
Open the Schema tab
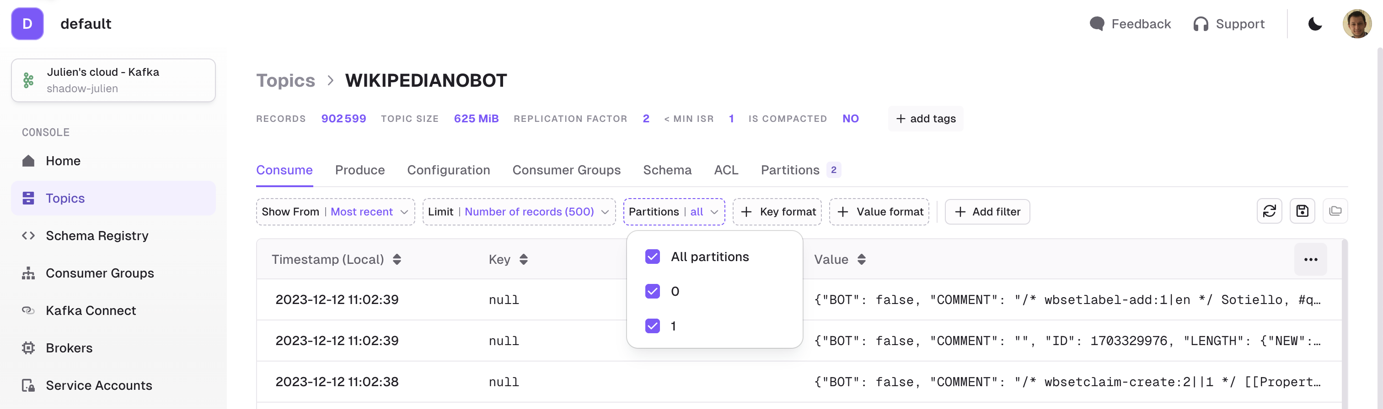coord(667,170)
